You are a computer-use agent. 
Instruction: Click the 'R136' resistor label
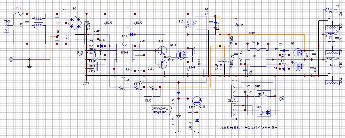192,108
